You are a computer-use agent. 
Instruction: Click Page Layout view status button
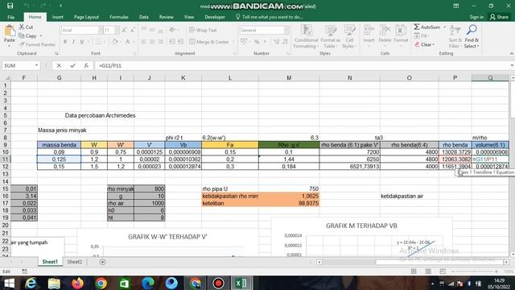428,271
